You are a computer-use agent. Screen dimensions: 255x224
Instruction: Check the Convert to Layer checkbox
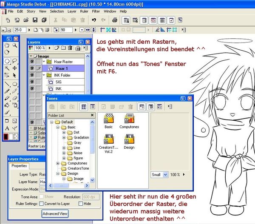click(x=42, y=204)
